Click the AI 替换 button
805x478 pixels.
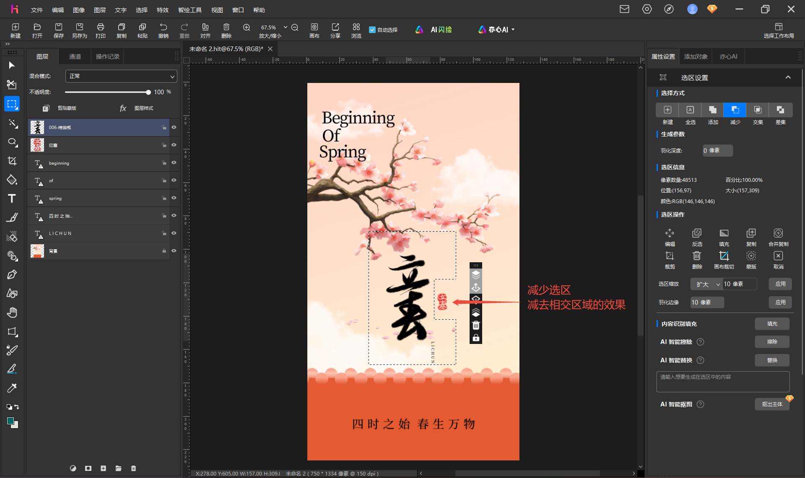click(772, 360)
